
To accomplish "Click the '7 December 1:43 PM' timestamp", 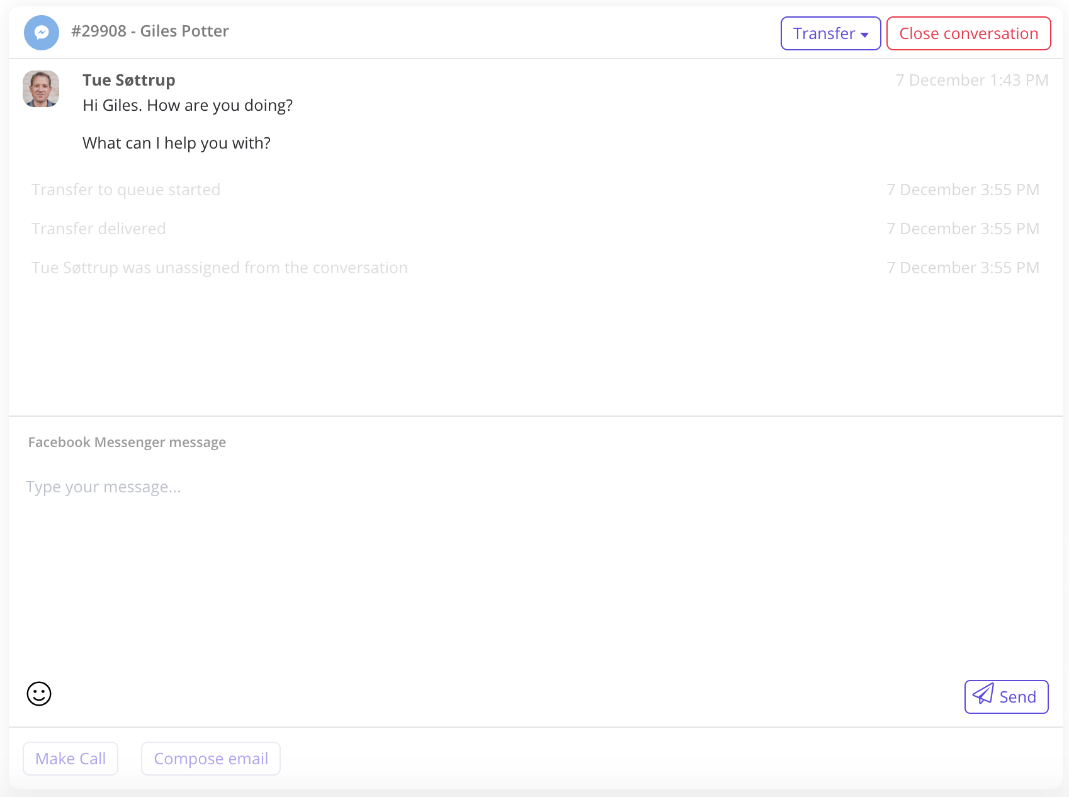I will 972,80.
